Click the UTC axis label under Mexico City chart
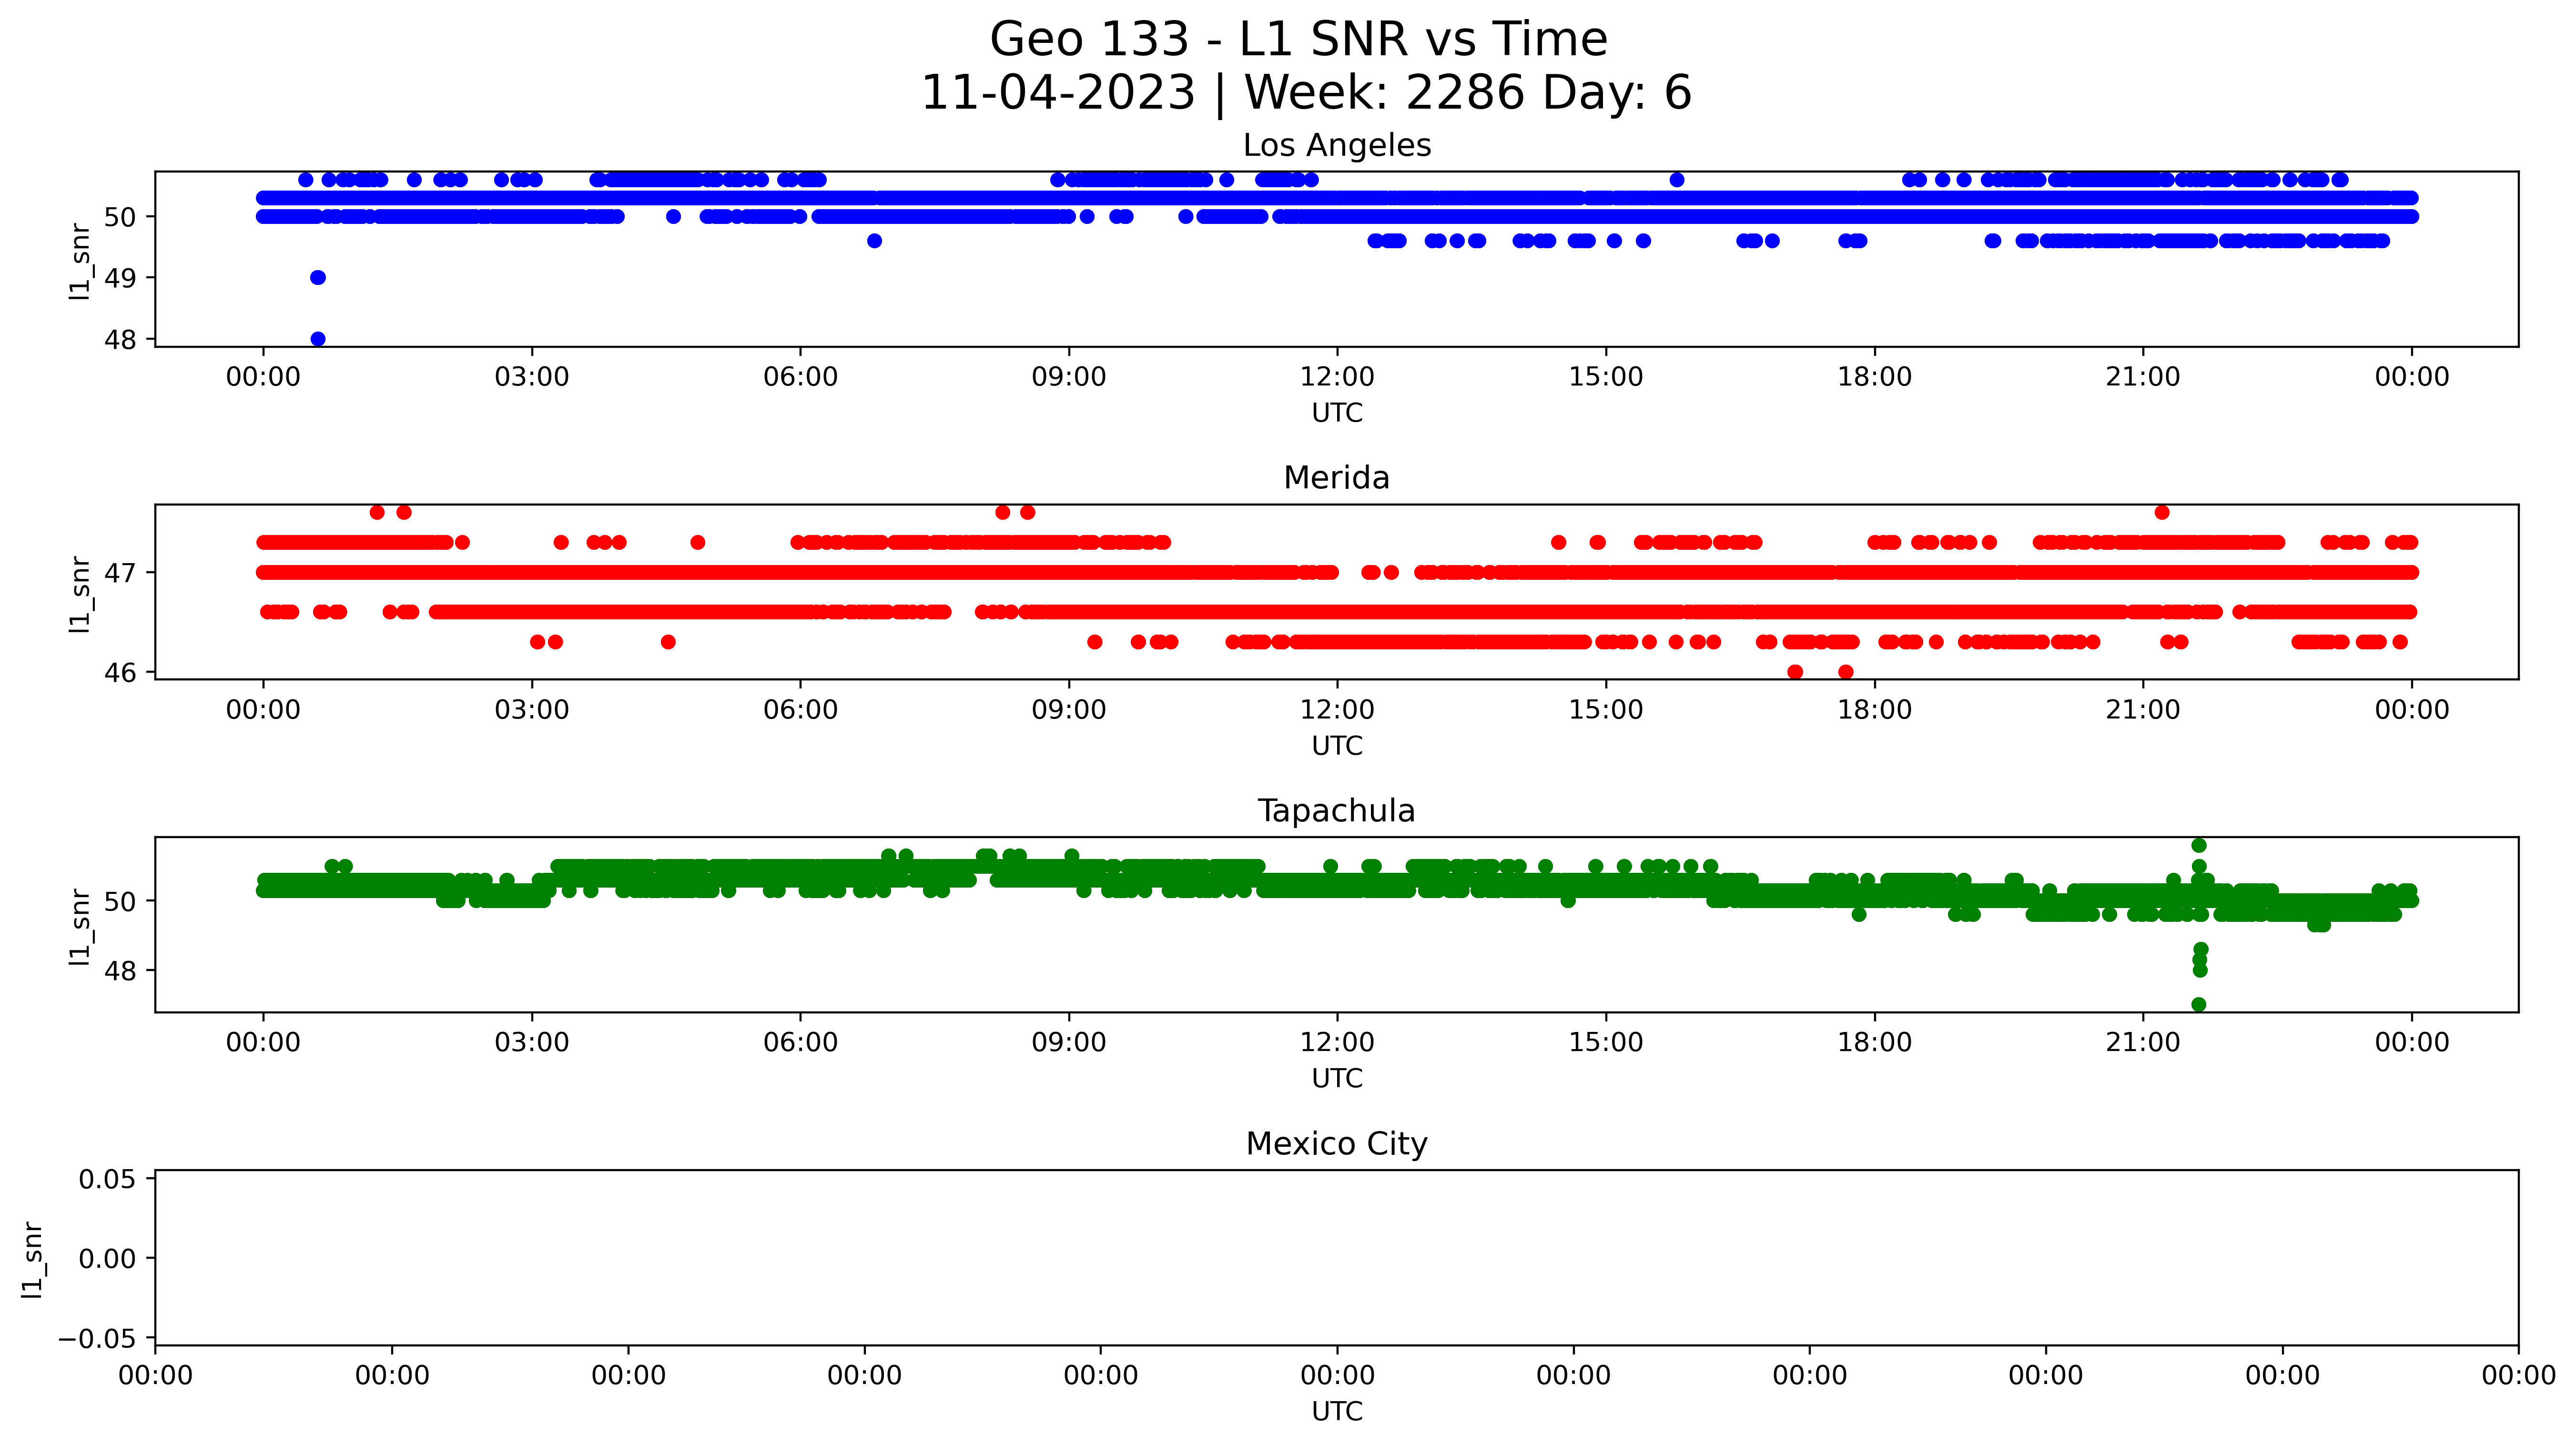Viewport: 2576px width, 1445px height. click(1337, 1412)
